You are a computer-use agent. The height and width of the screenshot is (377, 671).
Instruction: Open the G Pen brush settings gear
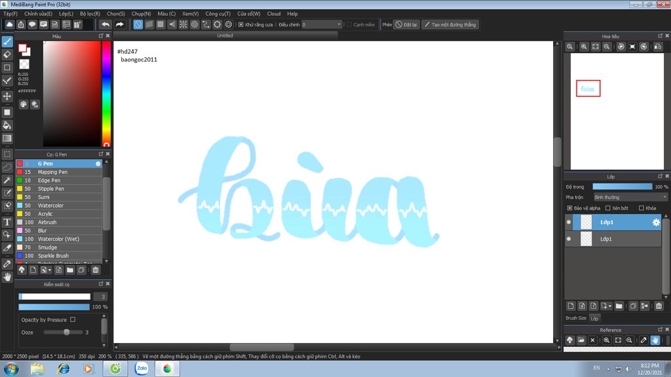[x=98, y=164]
